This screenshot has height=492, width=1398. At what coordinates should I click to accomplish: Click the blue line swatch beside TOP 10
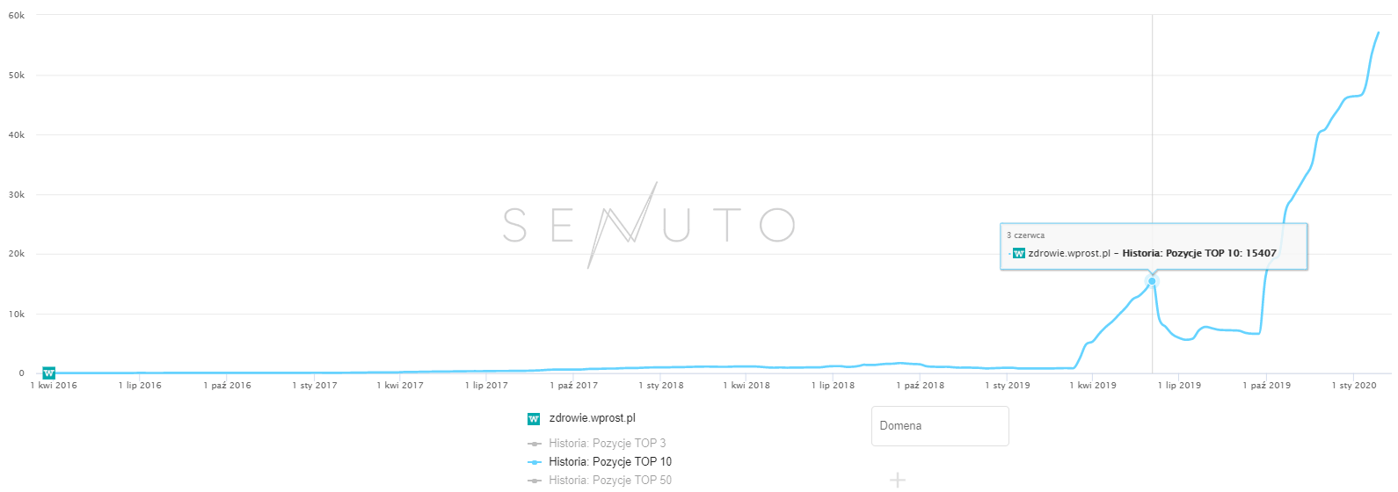(534, 462)
